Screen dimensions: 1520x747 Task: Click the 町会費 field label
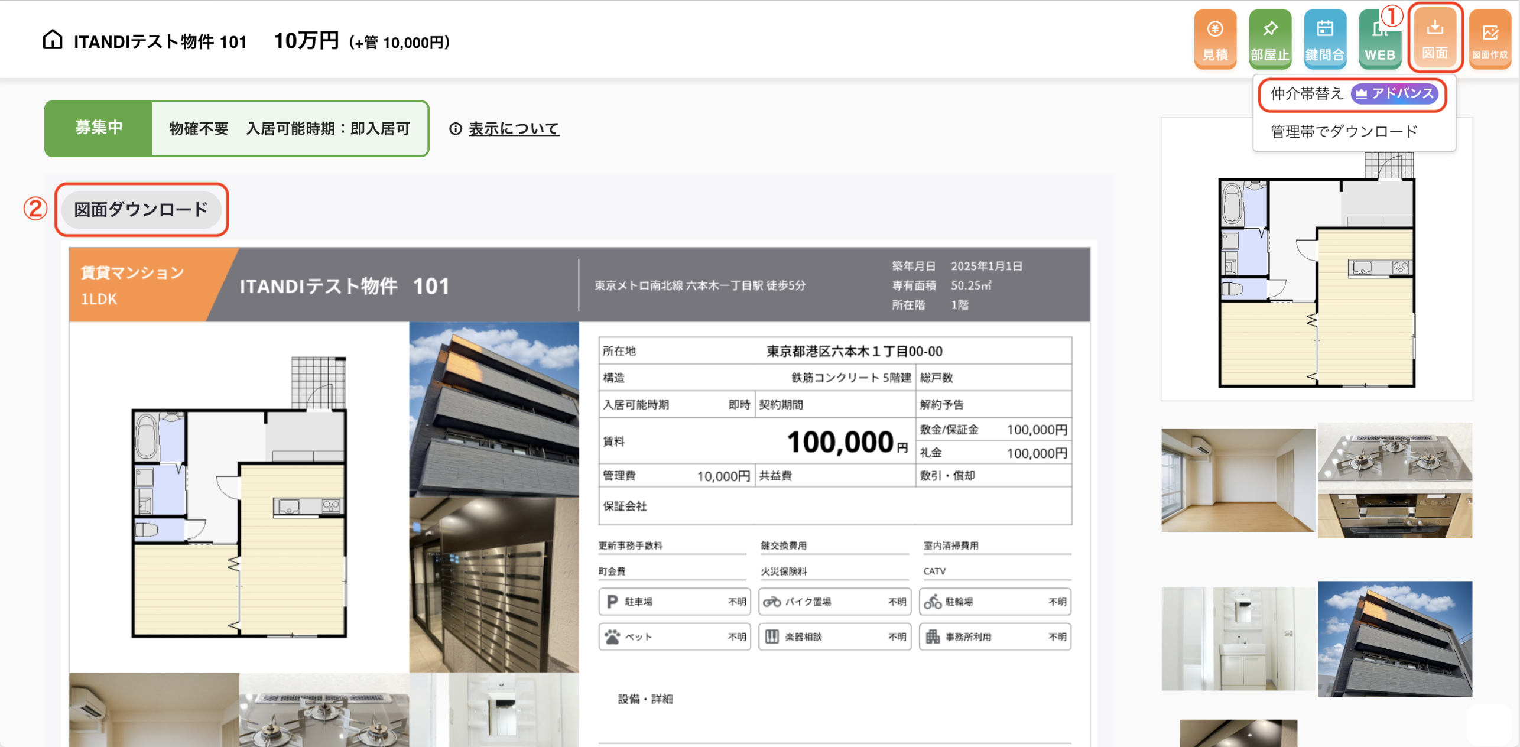612,571
